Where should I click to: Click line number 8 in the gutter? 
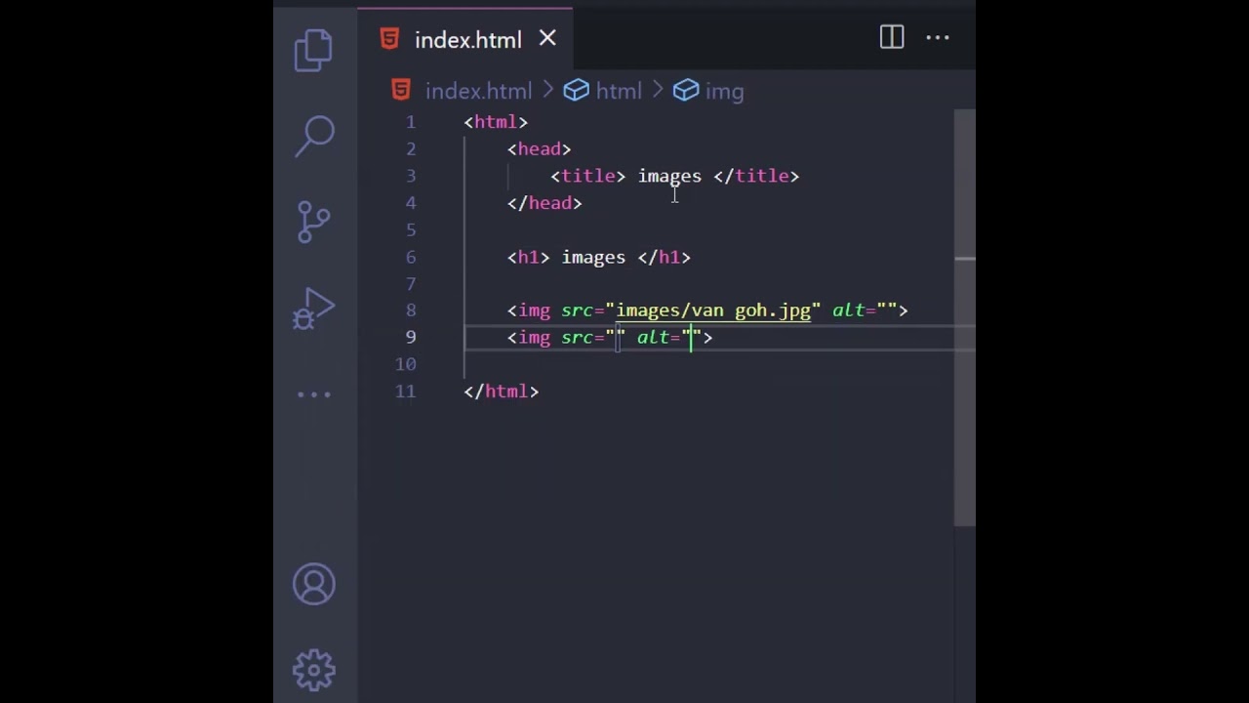tap(411, 310)
